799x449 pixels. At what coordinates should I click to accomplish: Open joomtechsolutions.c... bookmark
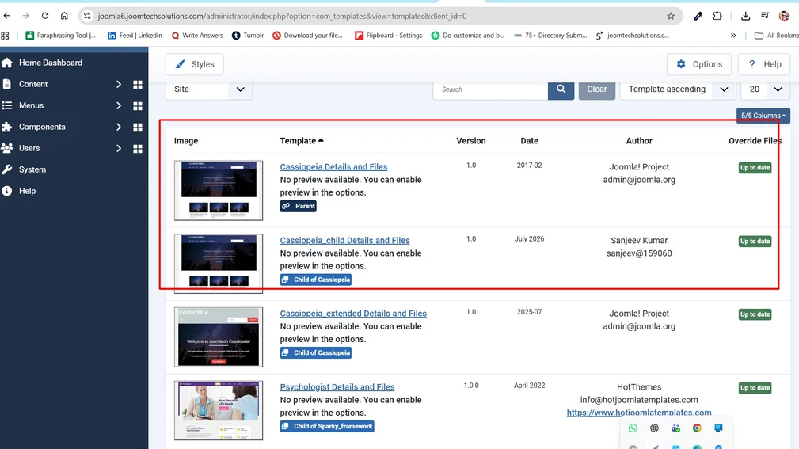[x=633, y=36]
